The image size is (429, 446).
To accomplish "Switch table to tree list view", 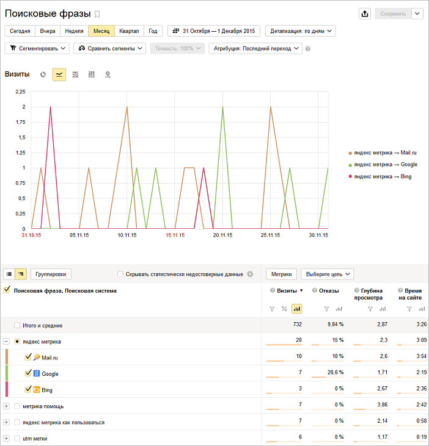I will [x=21, y=274].
